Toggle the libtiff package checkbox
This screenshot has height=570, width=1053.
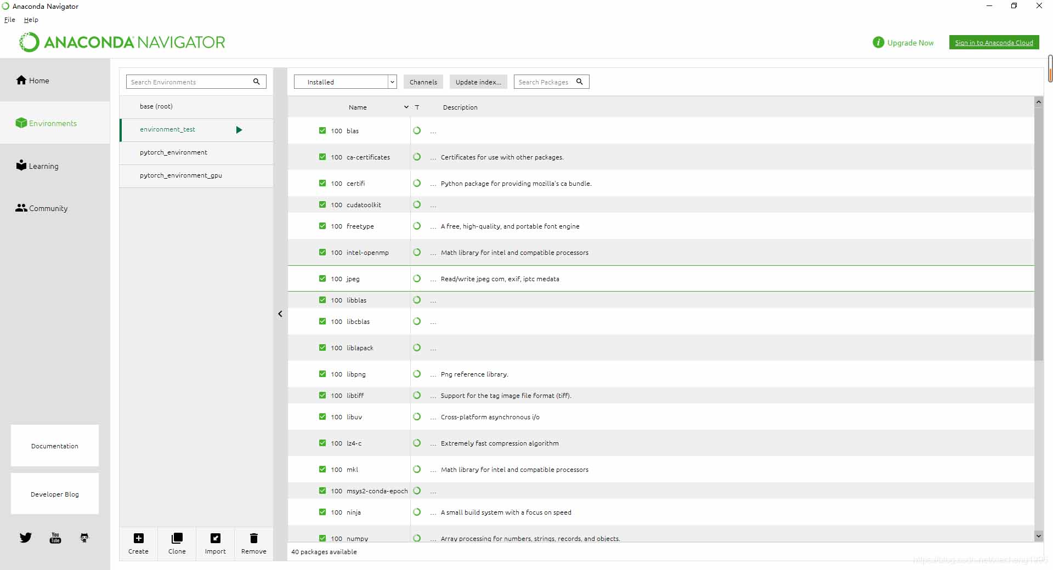click(x=322, y=395)
